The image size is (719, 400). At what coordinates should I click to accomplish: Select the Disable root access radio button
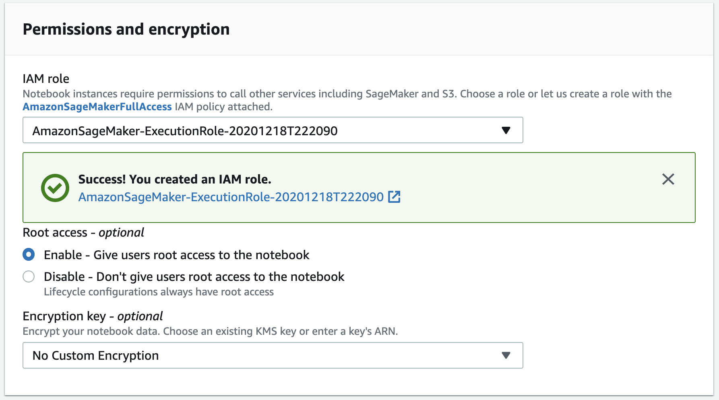[29, 277]
